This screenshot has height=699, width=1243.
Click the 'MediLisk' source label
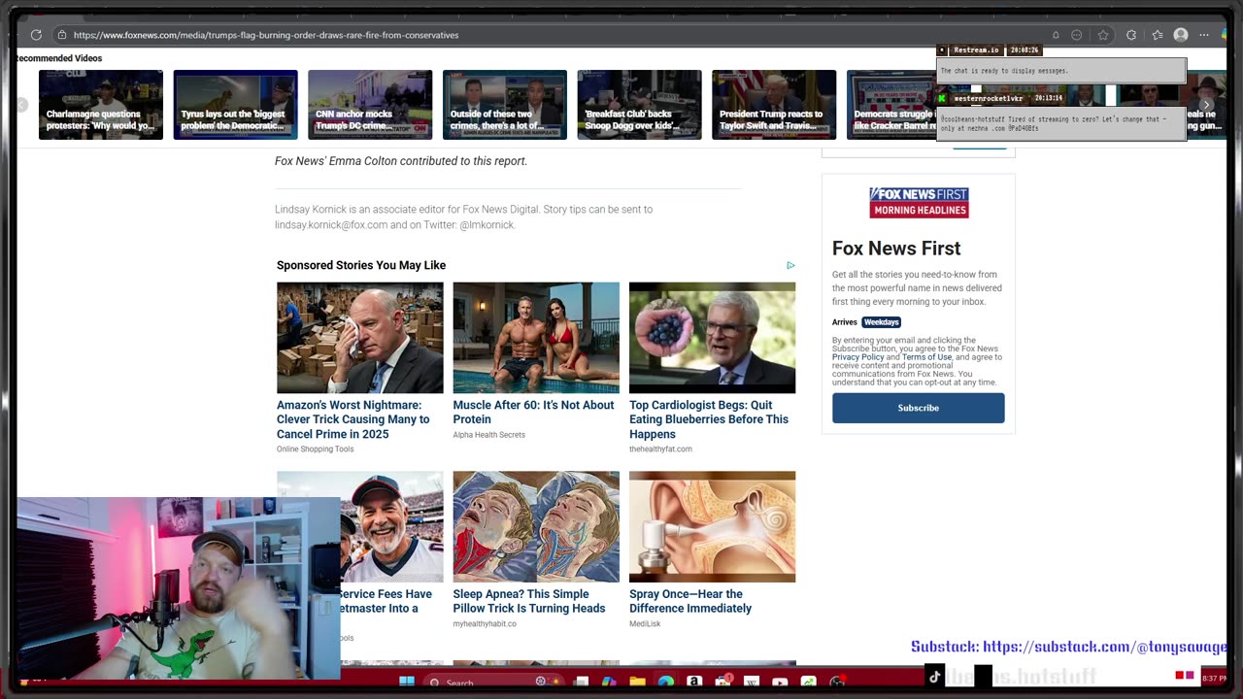coord(645,624)
